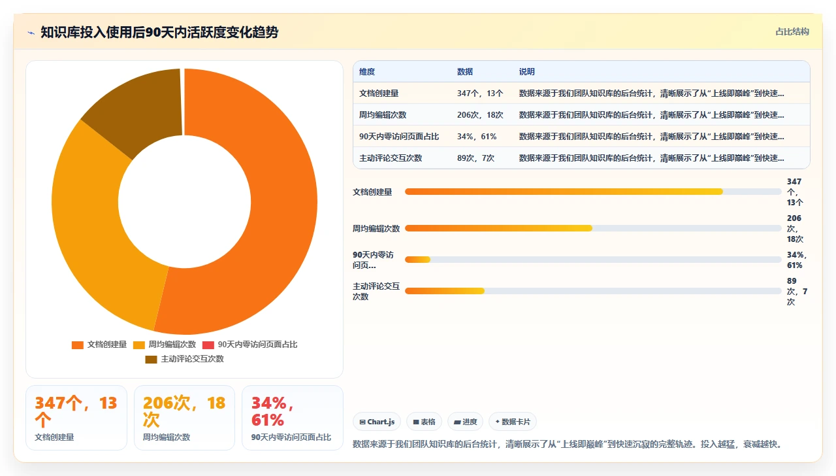Viewport: 836px width, 476px height.
Task: Open the 206次，18次 data card
Action: point(184,418)
